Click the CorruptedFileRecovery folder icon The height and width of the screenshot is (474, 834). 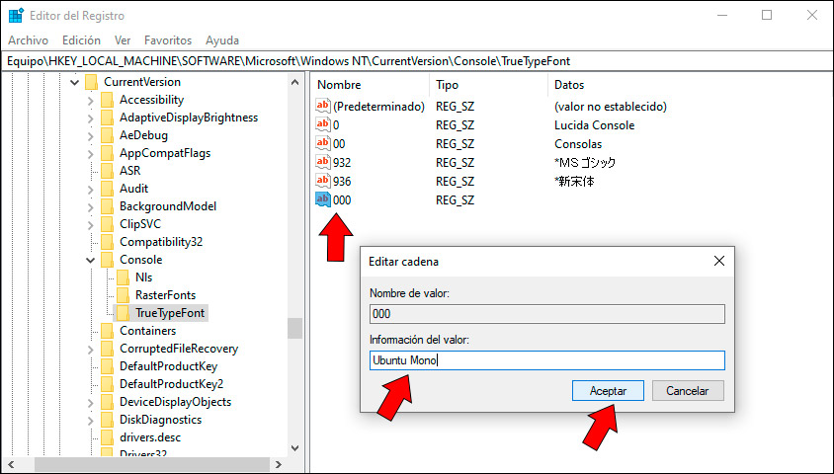pyautogui.click(x=107, y=349)
